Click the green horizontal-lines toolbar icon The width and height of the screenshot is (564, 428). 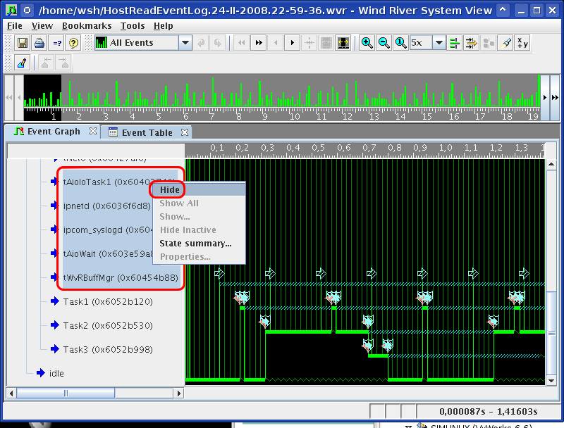(454, 43)
